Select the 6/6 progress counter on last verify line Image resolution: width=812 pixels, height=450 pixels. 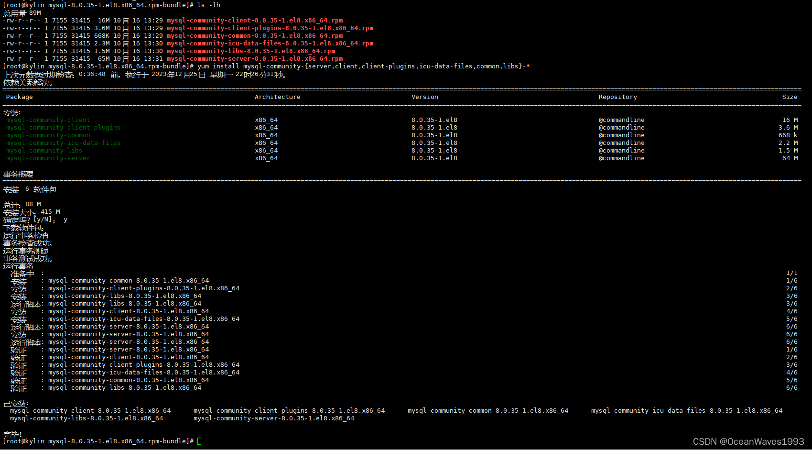[x=791, y=387]
